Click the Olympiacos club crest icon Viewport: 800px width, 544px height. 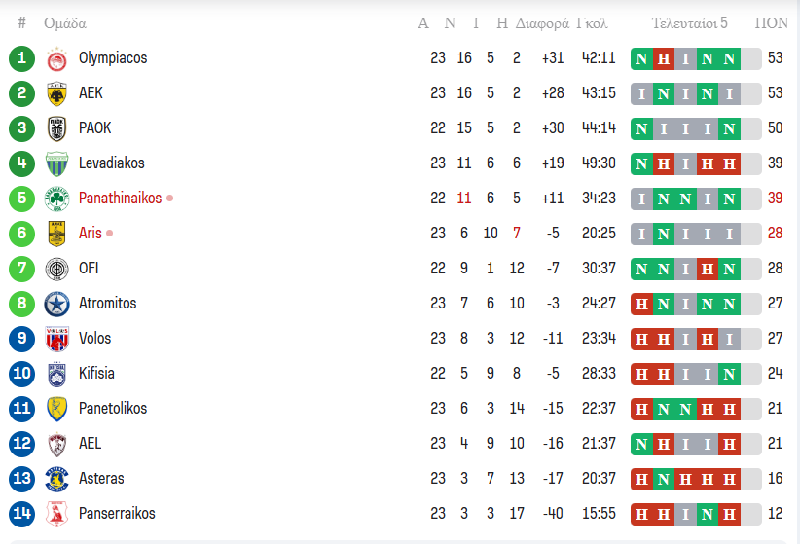click(56, 59)
